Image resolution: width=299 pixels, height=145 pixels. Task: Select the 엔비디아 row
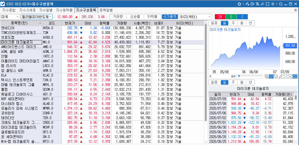point(102,28)
